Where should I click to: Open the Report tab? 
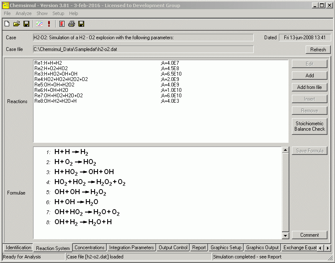tap(199, 248)
